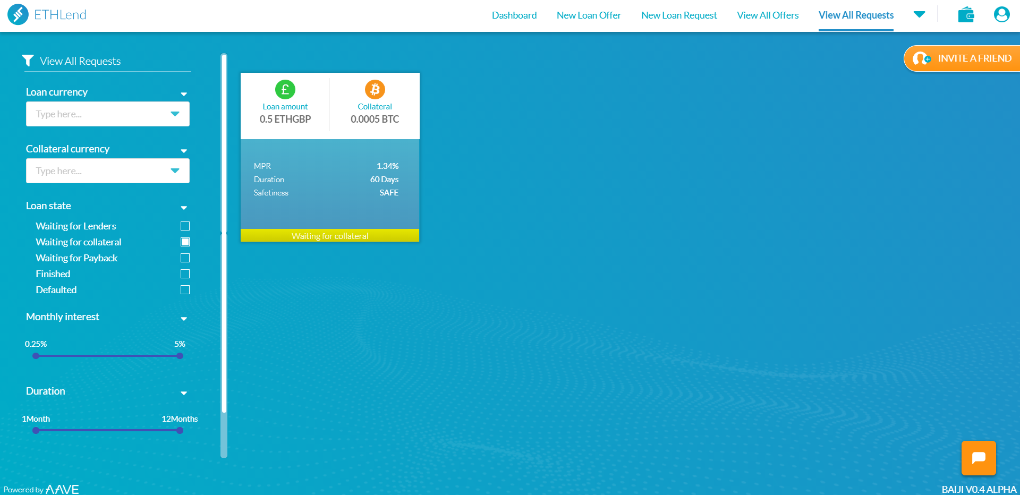This screenshot has height=495, width=1020.
Task: Collapse the Monthly interest section
Action: 184,319
